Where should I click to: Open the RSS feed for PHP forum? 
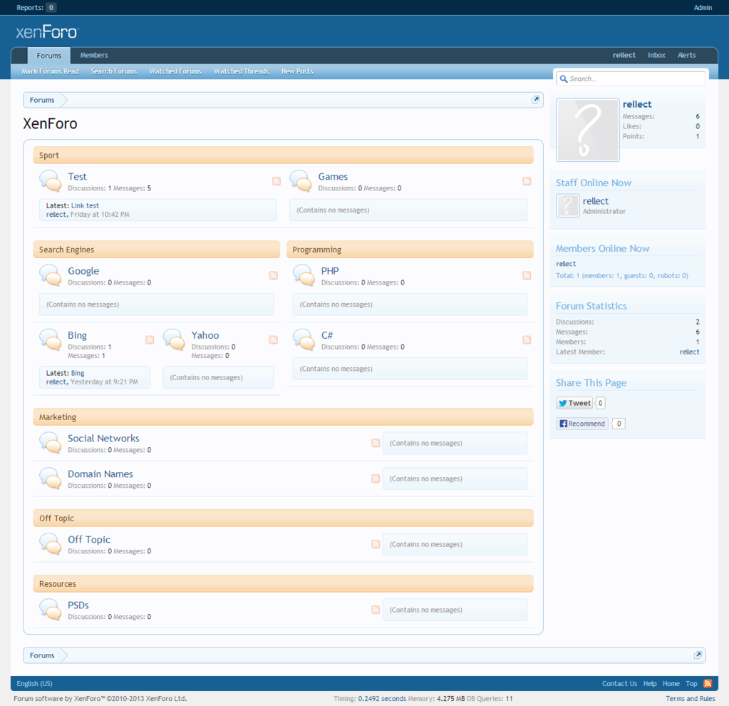click(527, 275)
